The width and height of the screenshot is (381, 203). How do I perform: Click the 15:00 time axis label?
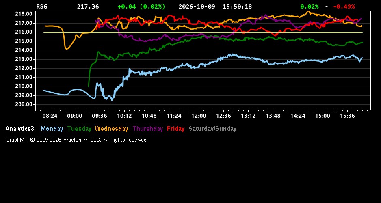point(323,116)
